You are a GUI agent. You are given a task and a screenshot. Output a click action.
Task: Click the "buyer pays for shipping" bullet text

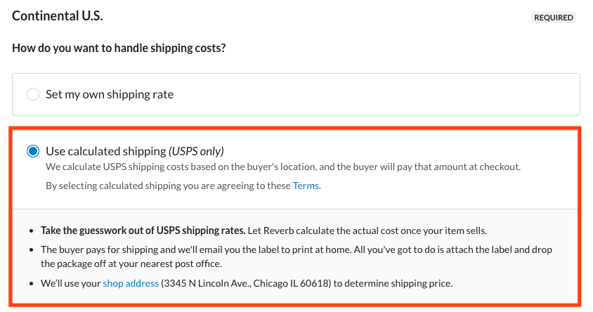pos(126,249)
